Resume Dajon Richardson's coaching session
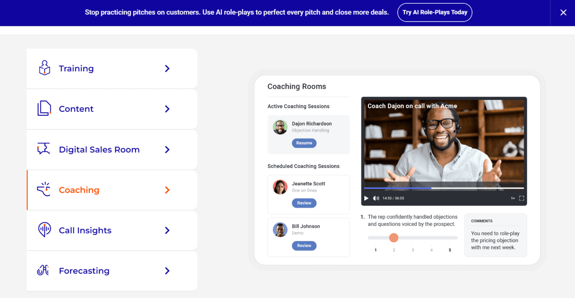575x298 pixels. [304, 143]
